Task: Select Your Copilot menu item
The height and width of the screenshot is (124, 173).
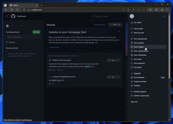Action: pos(148,47)
